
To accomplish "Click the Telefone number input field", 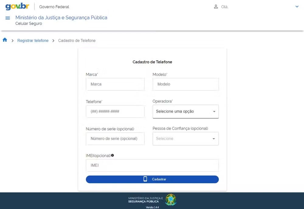I will tap(115, 111).
